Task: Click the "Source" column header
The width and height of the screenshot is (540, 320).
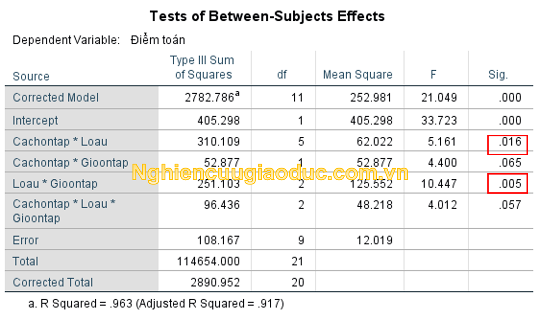Action: (31, 77)
